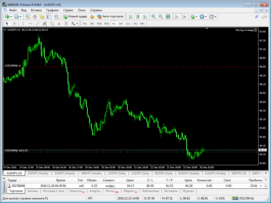This screenshot has width=271, height=203.
Task: Open the Графики menu
Action: 52,10
